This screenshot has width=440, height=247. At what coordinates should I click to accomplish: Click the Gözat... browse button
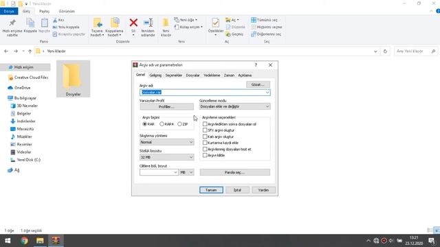point(258,84)
